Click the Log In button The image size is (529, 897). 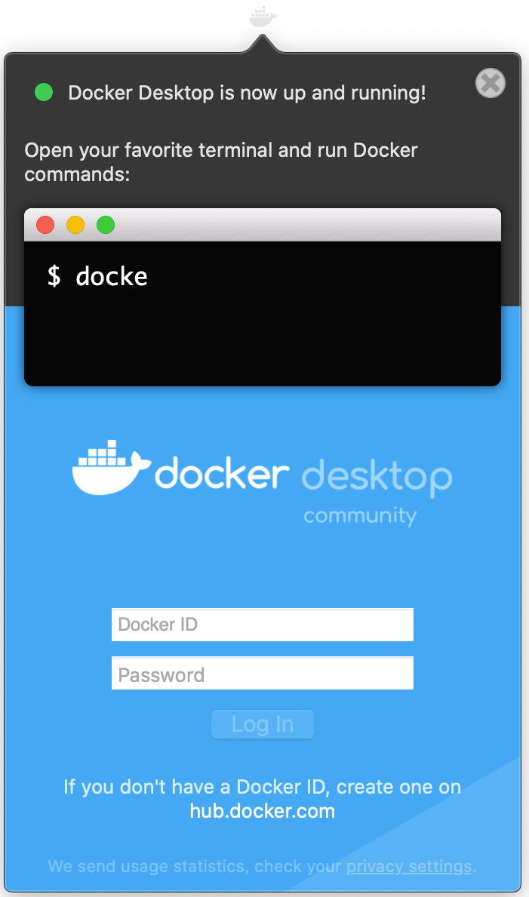click(262, 724)
